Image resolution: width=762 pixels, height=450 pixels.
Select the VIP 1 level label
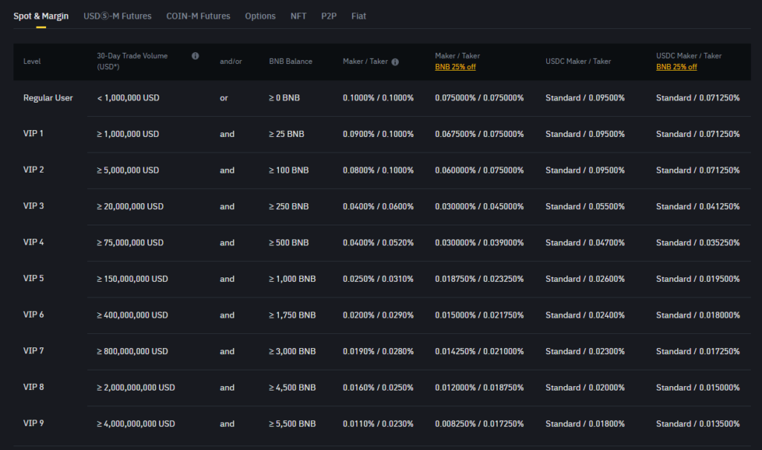33,134
